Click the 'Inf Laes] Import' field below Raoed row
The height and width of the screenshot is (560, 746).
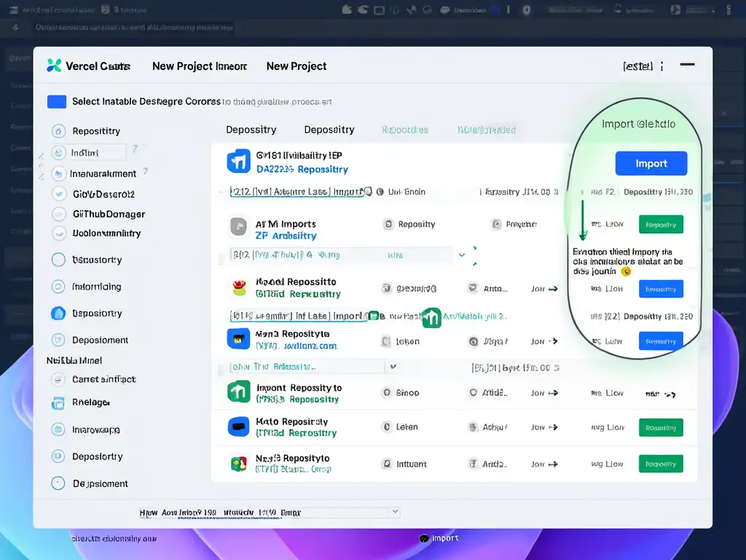click(298, 316)
